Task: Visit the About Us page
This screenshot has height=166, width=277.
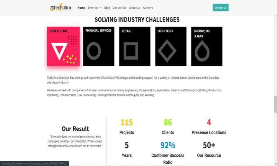Action: [x=135, y=8]
